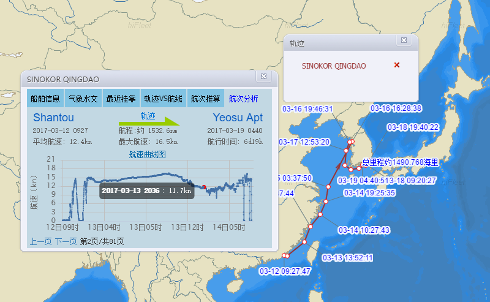Switch to the 气象水文 tab
Image resolution: width=490 pixels, height=302 pixels.
pyautogui.click(x=83, y=99)
